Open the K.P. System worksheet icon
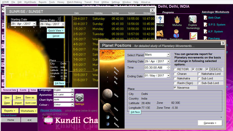 pos(206,31)
